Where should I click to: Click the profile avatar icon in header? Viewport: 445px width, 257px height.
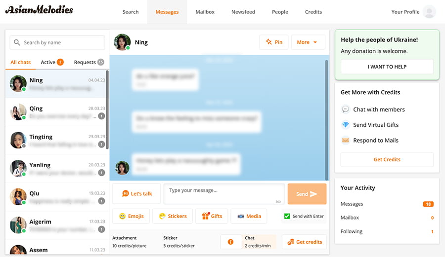pyautogui.click(x=429, y=12)
